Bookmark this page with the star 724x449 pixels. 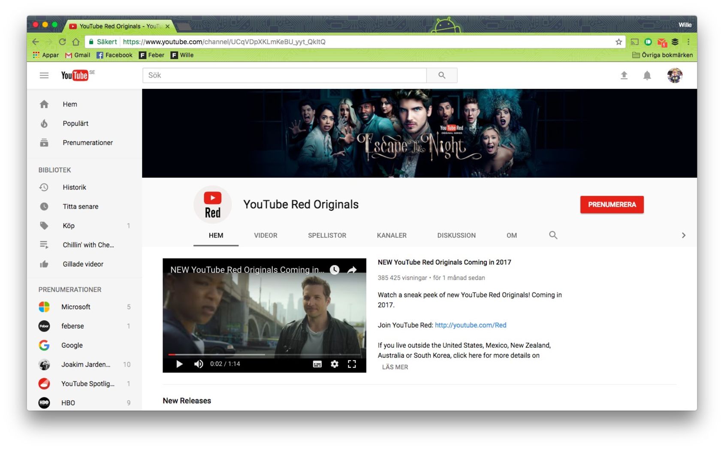pyautogui.click(x=618, y=42)
